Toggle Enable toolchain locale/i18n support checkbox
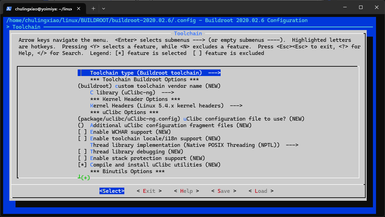 click(x=82, y=139)
